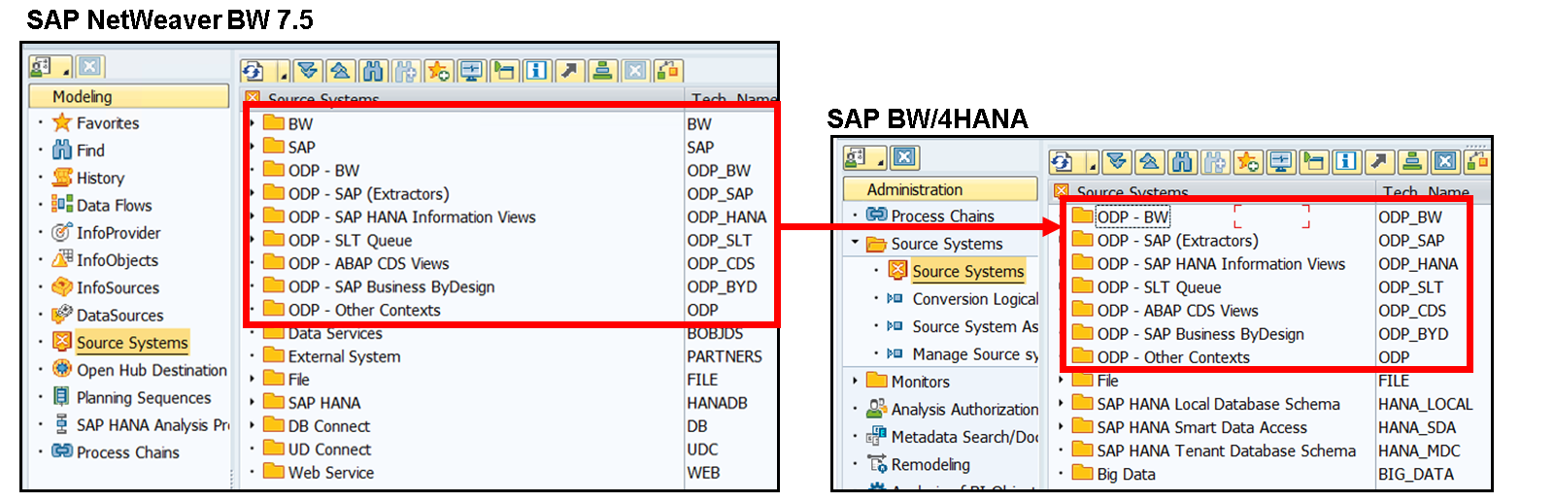This screenshot has height=502, width=1554.
Task: Click Collapse subtree icon in BW 7.5 toolbar
Action: pos(339,71)
